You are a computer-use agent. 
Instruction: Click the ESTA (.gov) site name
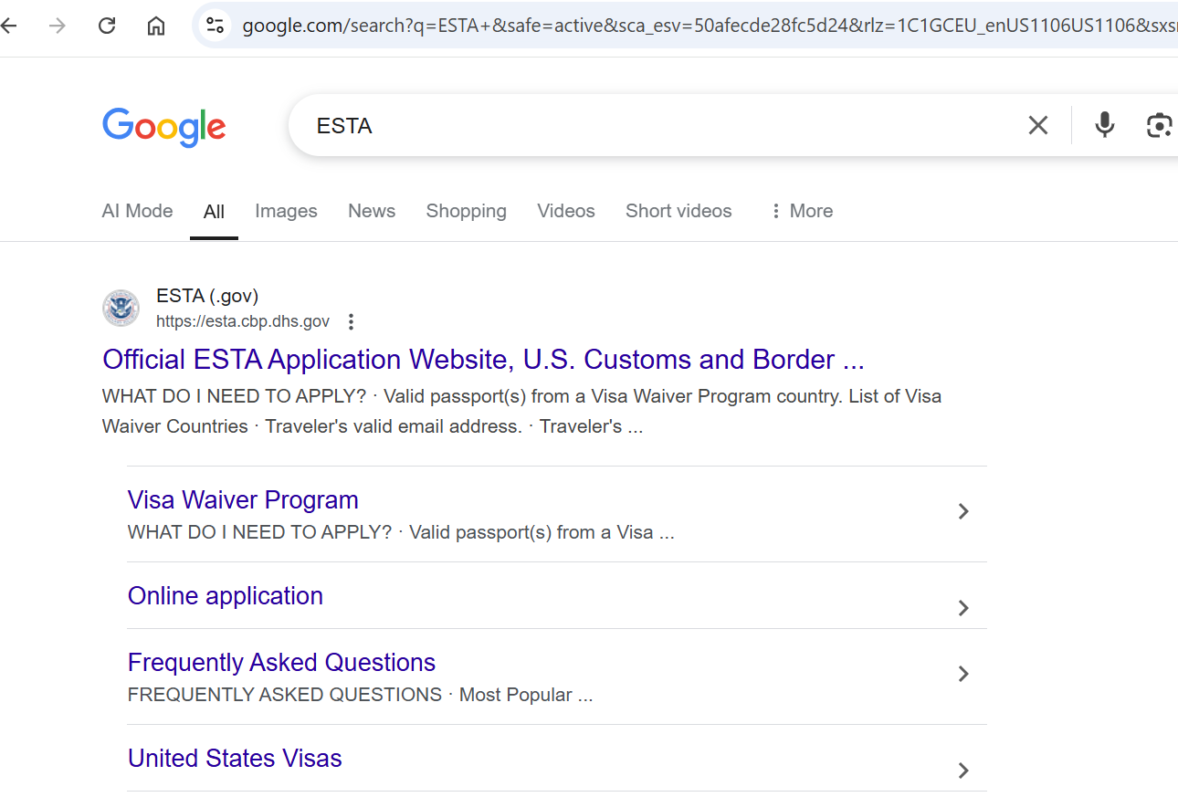pos(207,296)
